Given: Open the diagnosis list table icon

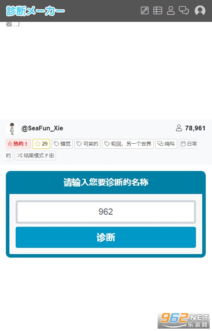Looking at the screenshot, I should click(158, 10).
